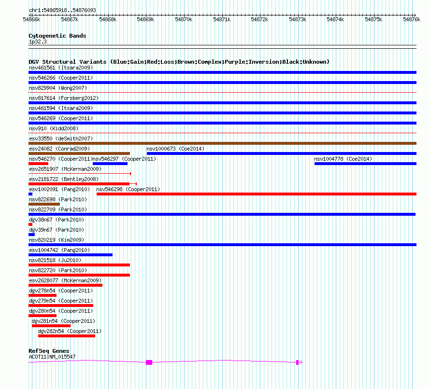Screen dimensions: 430x389
Task: Click the nsv822709 (Park2010) label
Action: click(x=58, y=209)
